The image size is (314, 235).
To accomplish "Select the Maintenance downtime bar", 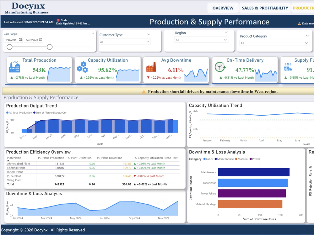I will pos(254,172).
